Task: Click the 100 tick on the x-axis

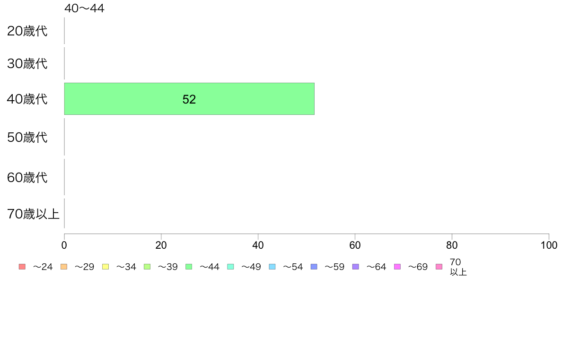Action: [x=549, y=245]
